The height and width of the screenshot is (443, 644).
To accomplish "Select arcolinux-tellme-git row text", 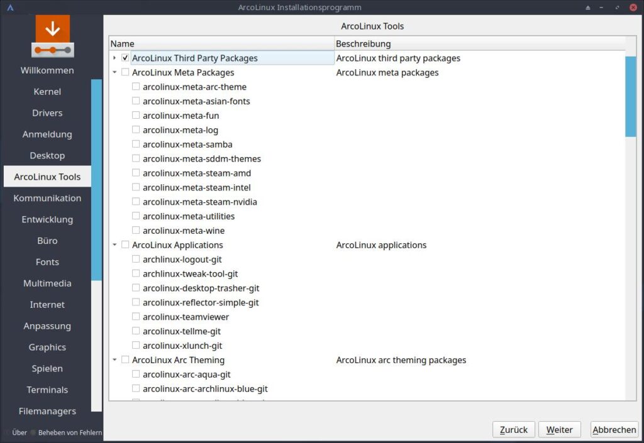I will pyautogui.click(x=182, y=331).
